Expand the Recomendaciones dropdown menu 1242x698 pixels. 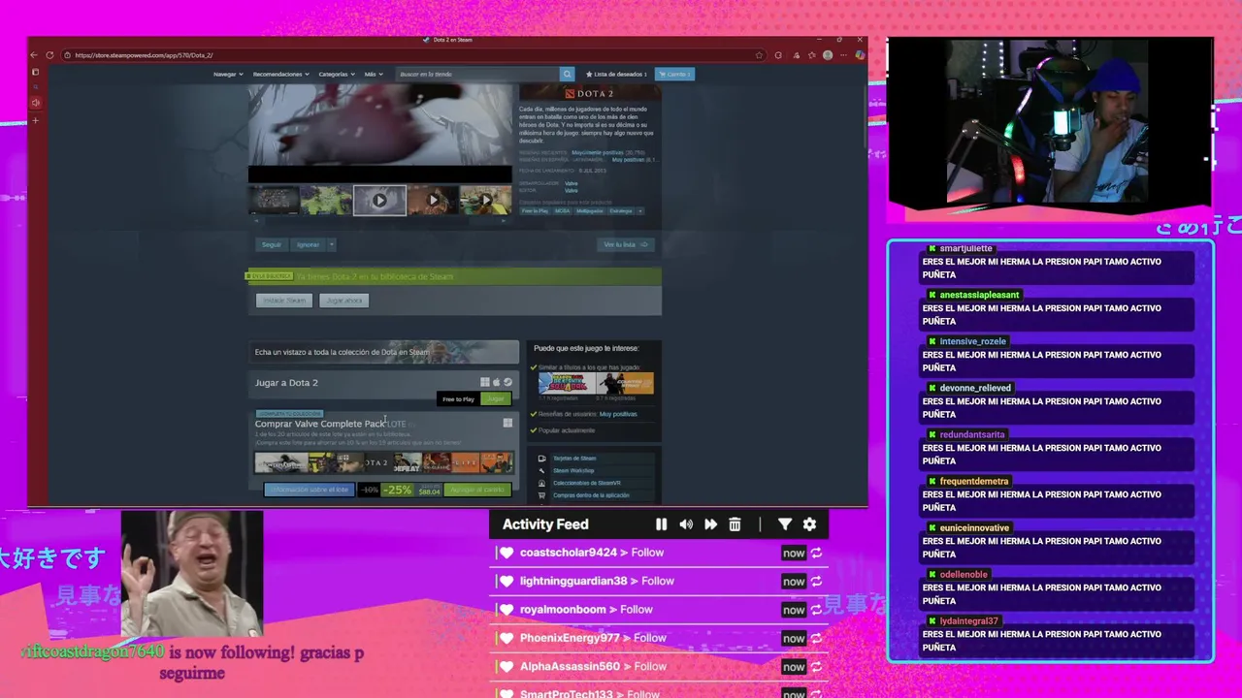coord(281,74)
